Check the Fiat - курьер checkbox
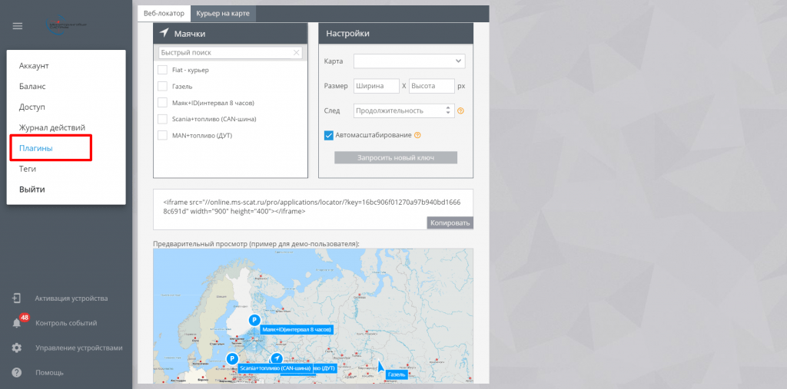This screenshot has height=389, width=787. click(x=162, y=70)
